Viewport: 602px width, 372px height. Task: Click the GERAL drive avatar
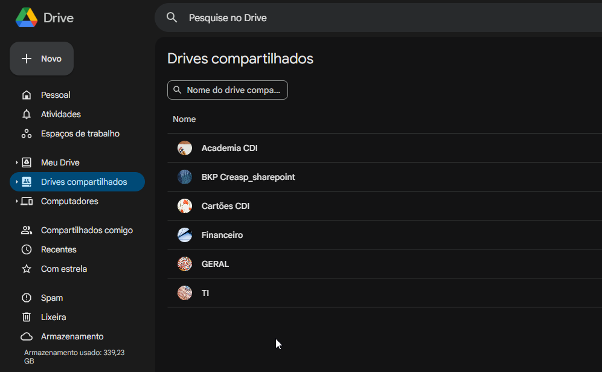(185, 264)
